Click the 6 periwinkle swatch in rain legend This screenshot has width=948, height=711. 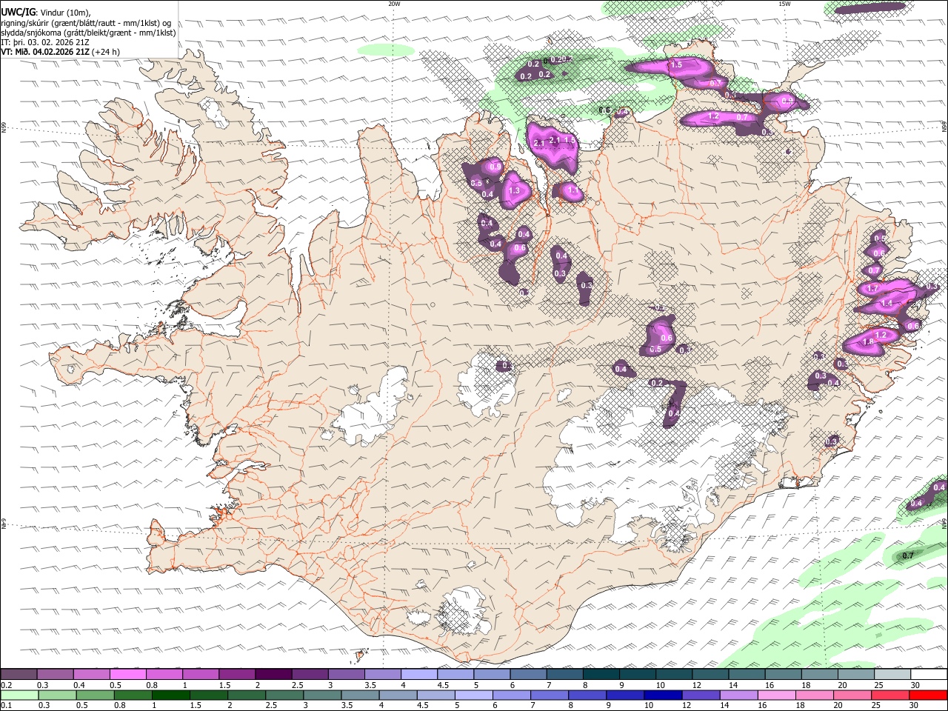(x=511, y=695)
